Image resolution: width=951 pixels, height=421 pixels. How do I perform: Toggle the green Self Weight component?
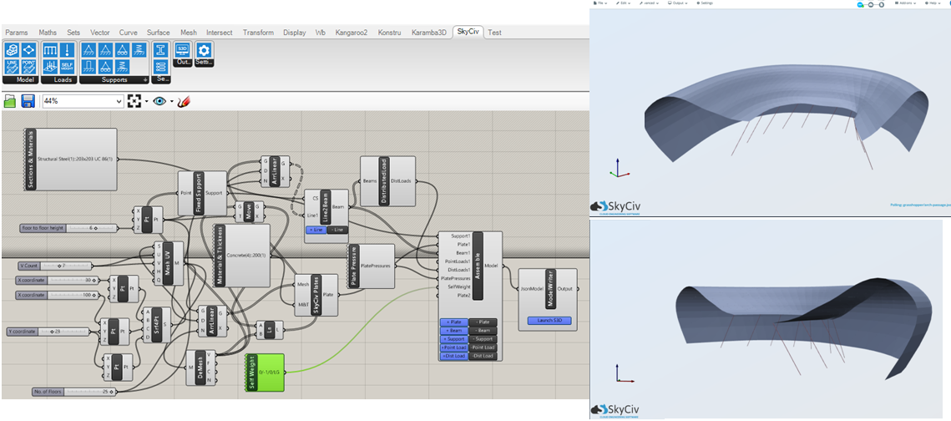pyautogui.click(x=266, y=373)
